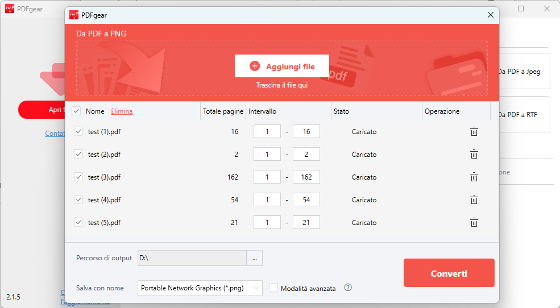Click Aggiungi file button
The height and width of the screenshot is (308, 560).
pos(282,66)
